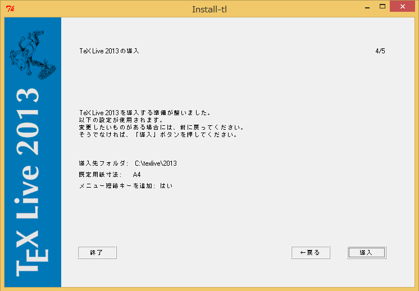
Task: Click the install path C:\texlive\2013
Action: click(x=156, y=163)
